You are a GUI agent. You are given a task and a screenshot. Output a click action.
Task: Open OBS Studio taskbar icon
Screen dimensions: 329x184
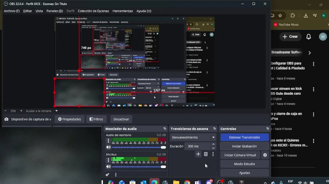tap(220, 182)
